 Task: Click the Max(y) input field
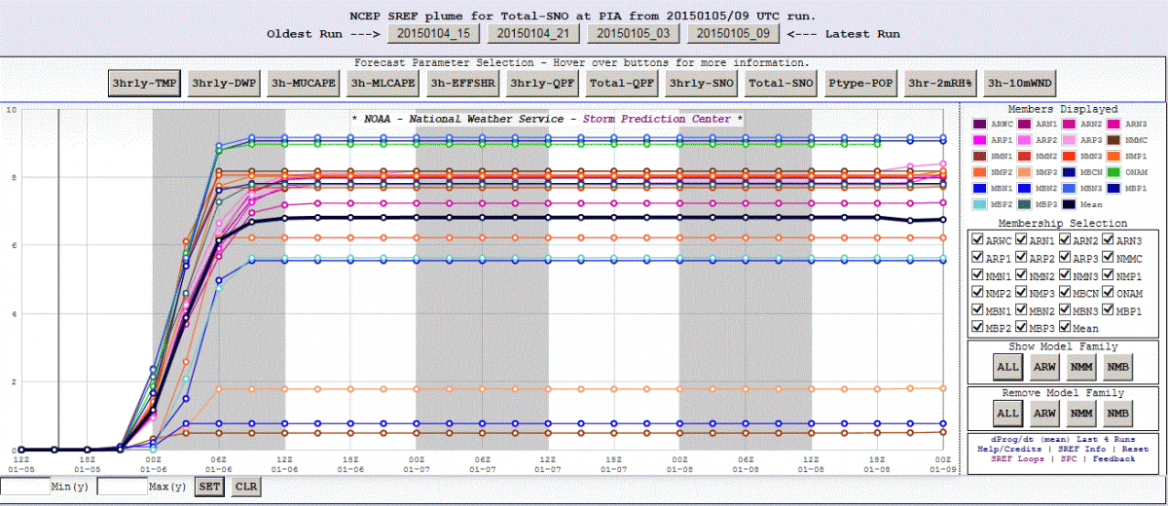pyautogui.click(x=122, y=487)
